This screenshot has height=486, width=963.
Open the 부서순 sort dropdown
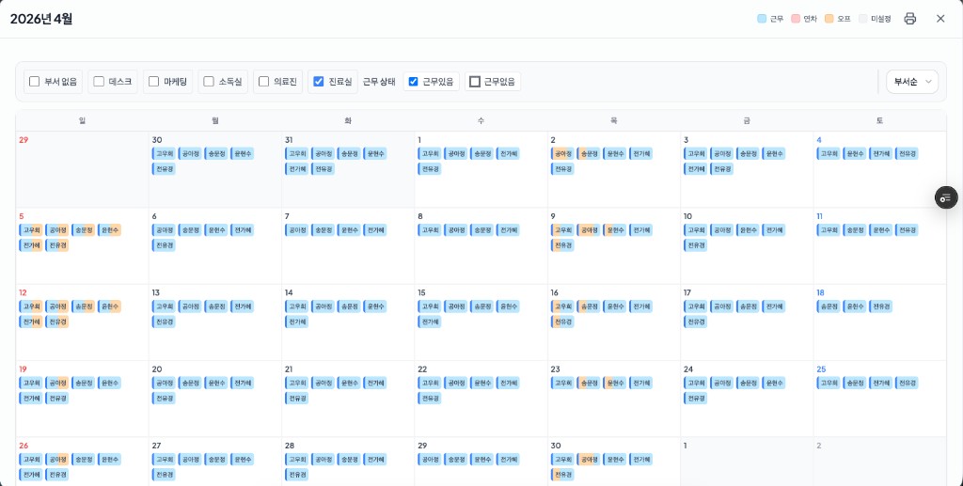point(912,82)
